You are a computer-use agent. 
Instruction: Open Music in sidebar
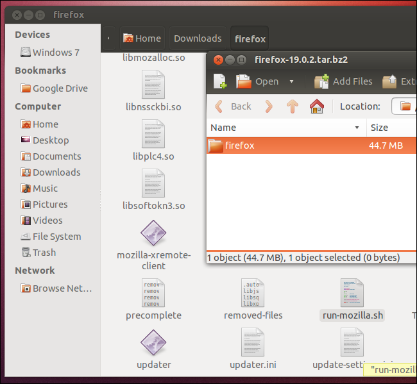pos(39,188)
